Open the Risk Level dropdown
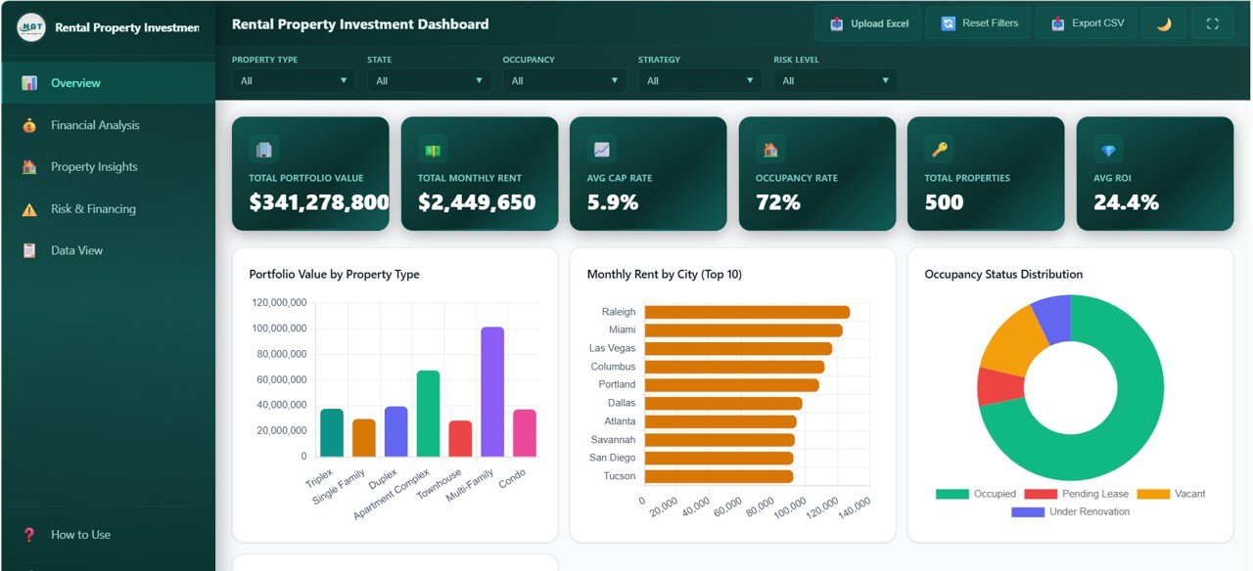Viewport: 1253px width, 571px height. pos(834,80)
